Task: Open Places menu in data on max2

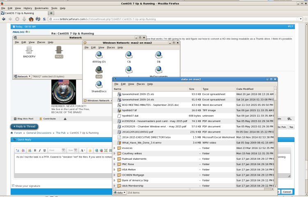Action: [140, 84]
